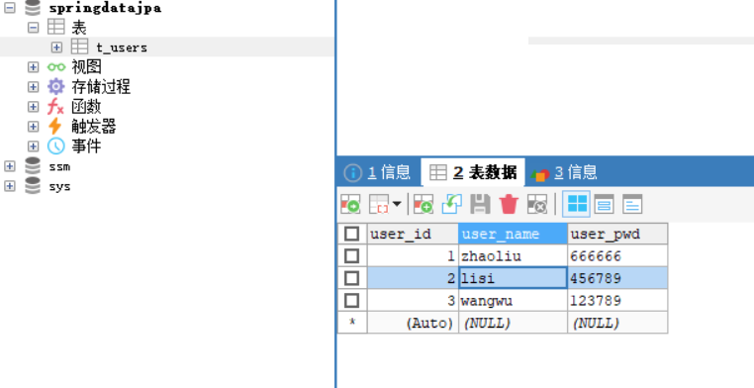The width and height of the screenshot is (754, 388).
Task: Click the cancel changes icon
Action: coord(537,204)
